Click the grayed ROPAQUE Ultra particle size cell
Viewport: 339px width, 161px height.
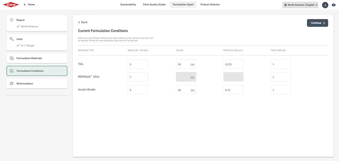(233, 77)
